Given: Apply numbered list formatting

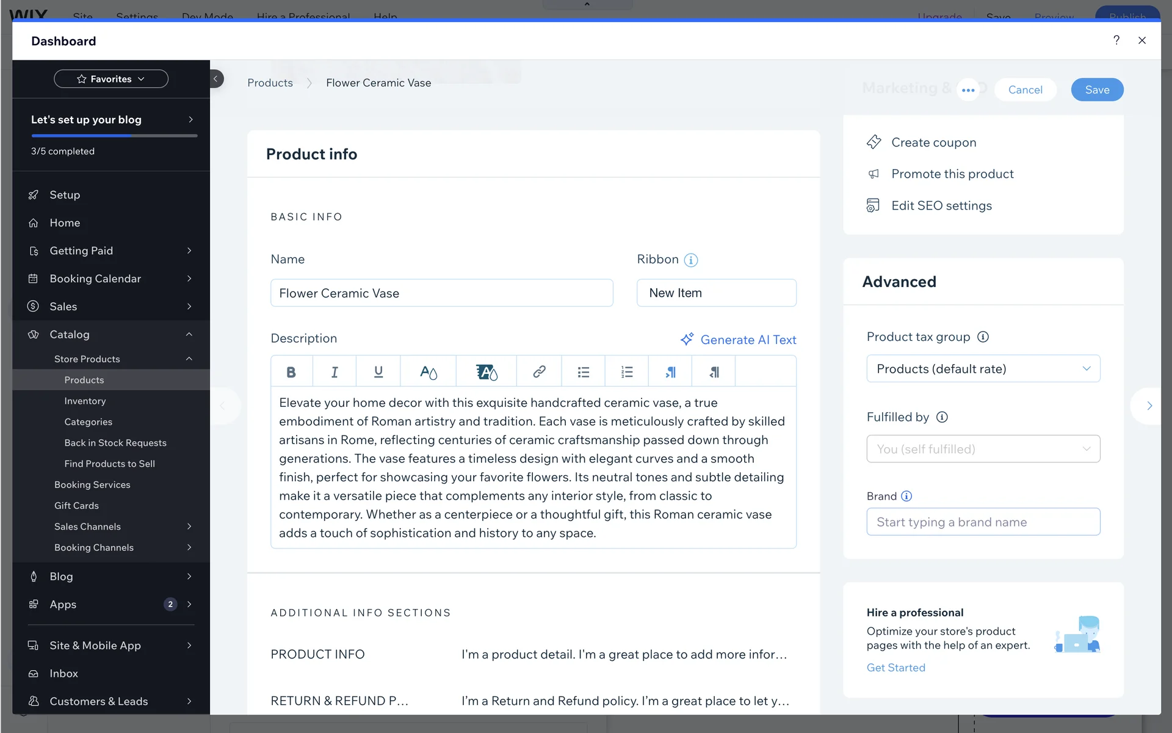Looking at the screenshot, I should tap(627, 372).
